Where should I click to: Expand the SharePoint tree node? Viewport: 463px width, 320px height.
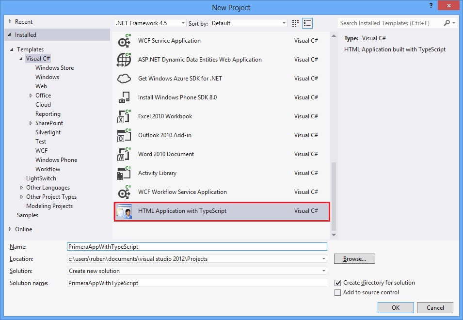click(x=31, y=123)
